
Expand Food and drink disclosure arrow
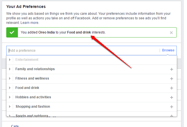[10, 88]
